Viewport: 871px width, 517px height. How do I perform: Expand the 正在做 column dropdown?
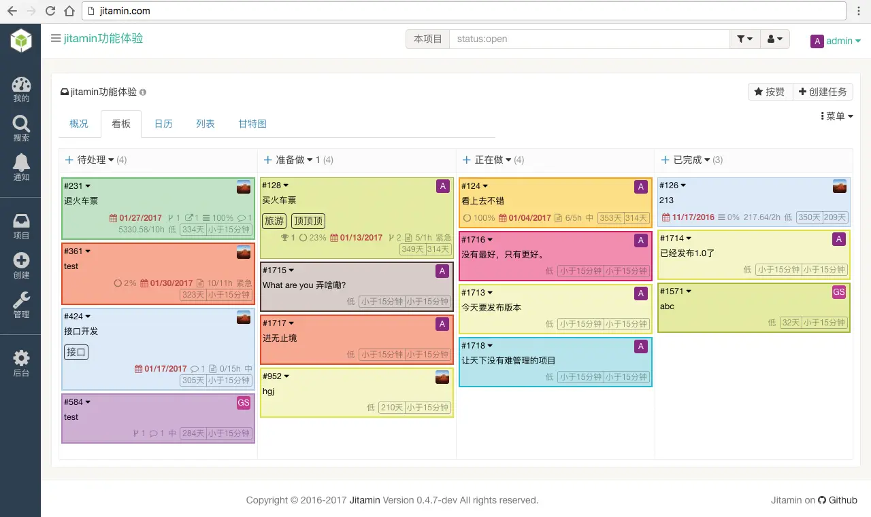pos(493,160)
